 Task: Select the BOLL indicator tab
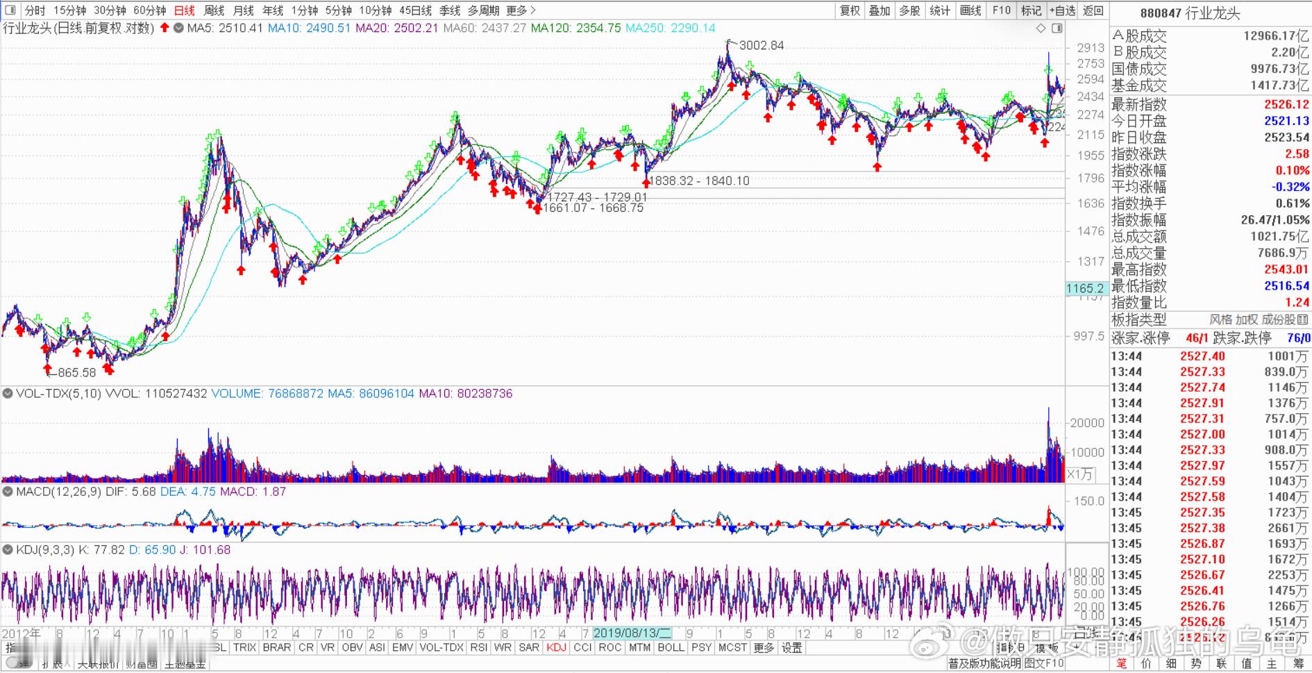(x=671, y=647)
